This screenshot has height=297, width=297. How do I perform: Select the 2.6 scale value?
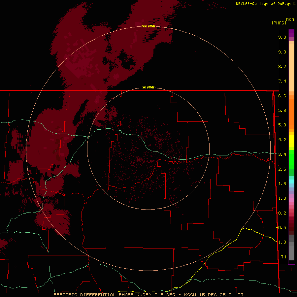pyautogui.click(x=282, y=169)
